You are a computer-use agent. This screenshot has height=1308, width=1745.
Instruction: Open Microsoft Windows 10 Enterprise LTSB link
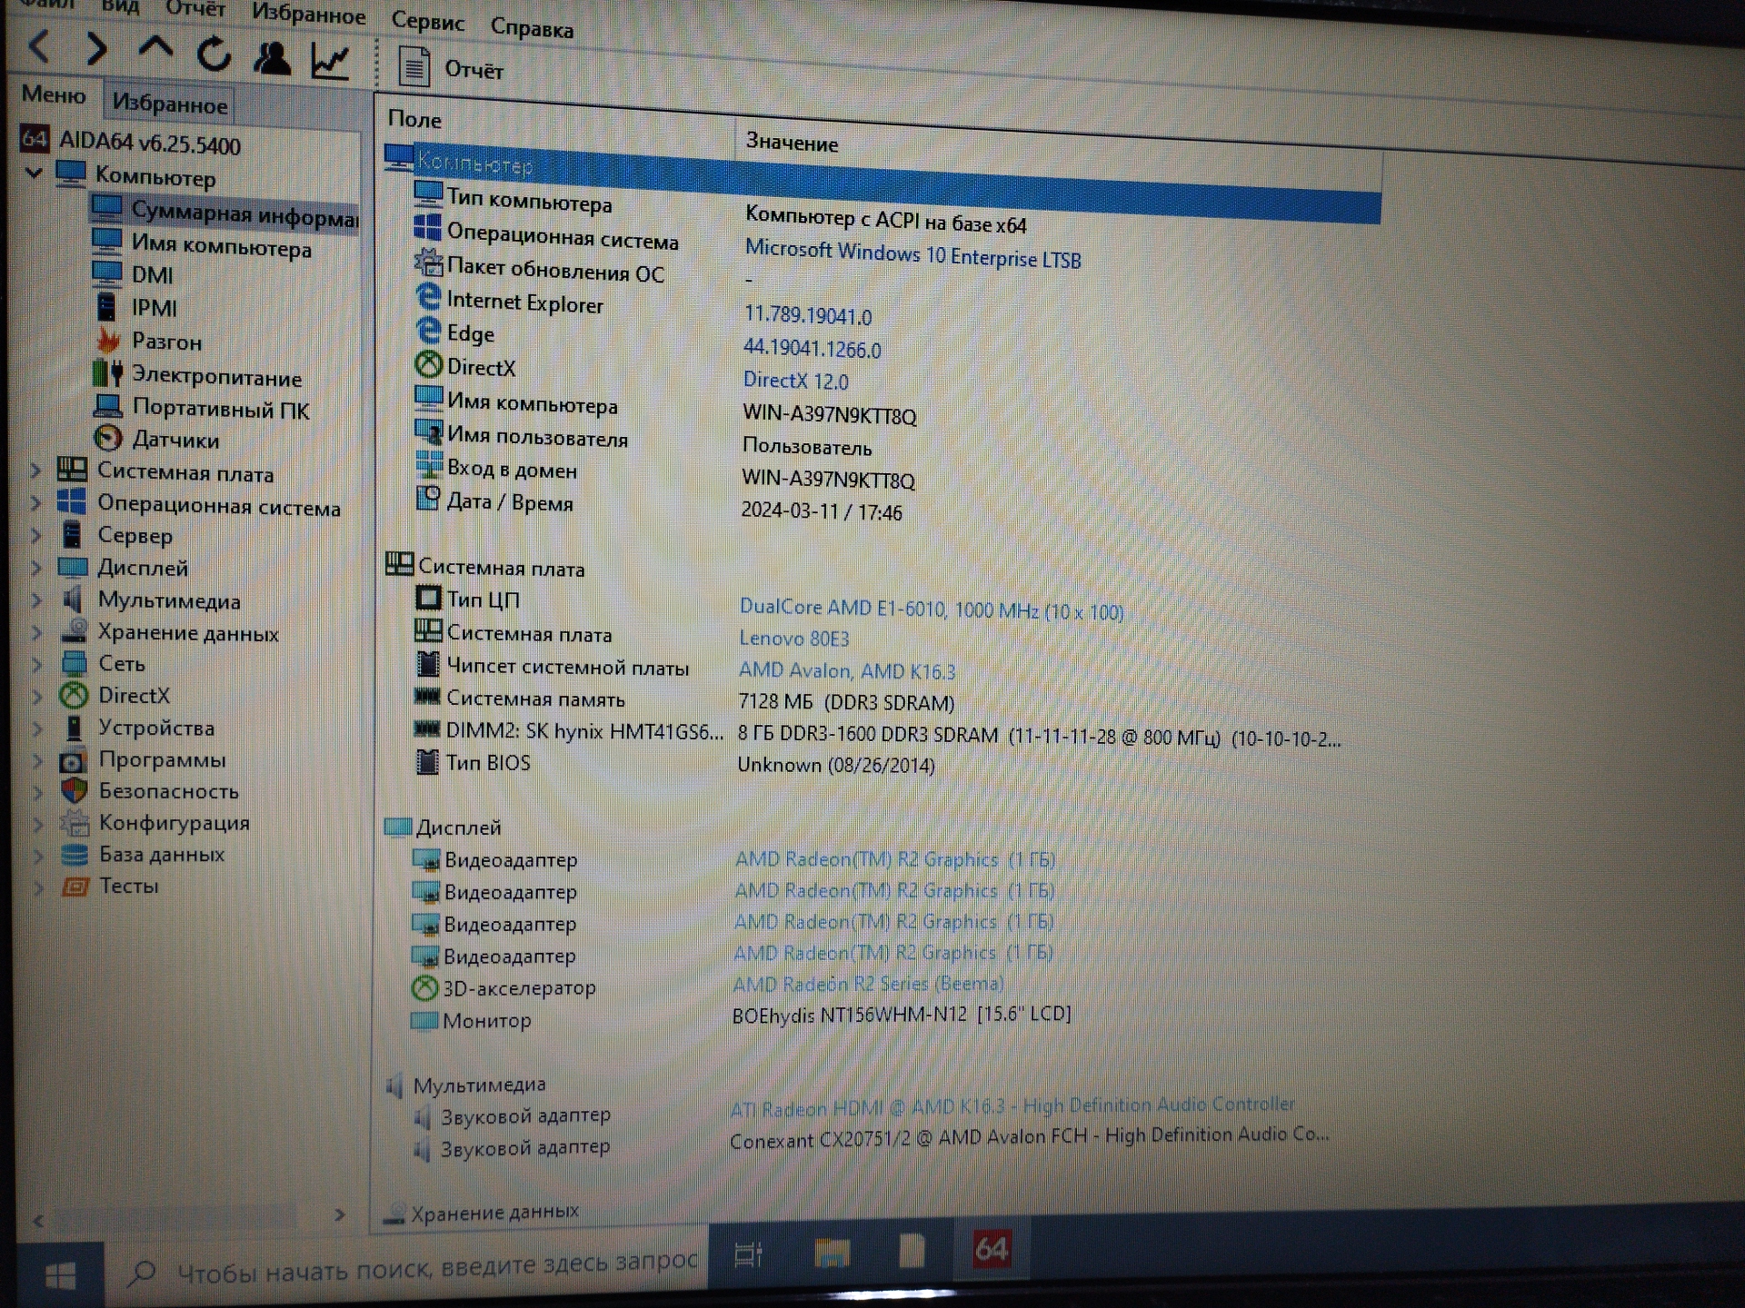912,254
